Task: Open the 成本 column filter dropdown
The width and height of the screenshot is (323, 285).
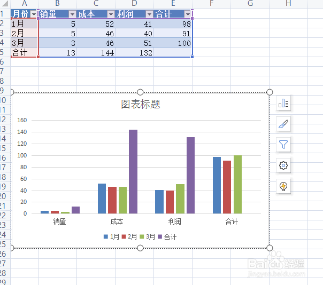Action: [x=111, y=14]
